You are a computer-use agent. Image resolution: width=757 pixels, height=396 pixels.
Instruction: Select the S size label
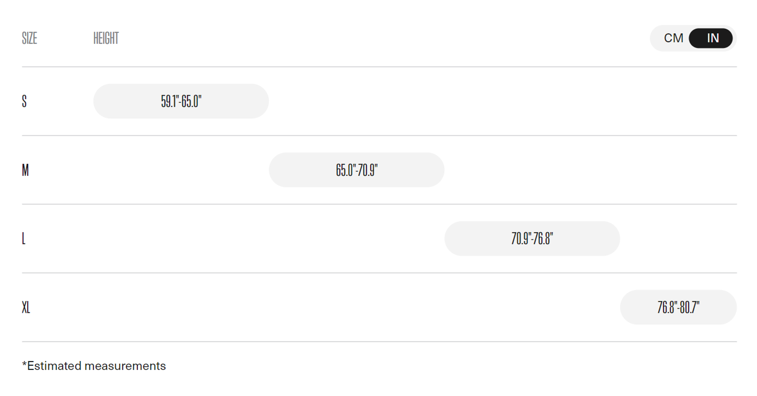coord(24,101)
